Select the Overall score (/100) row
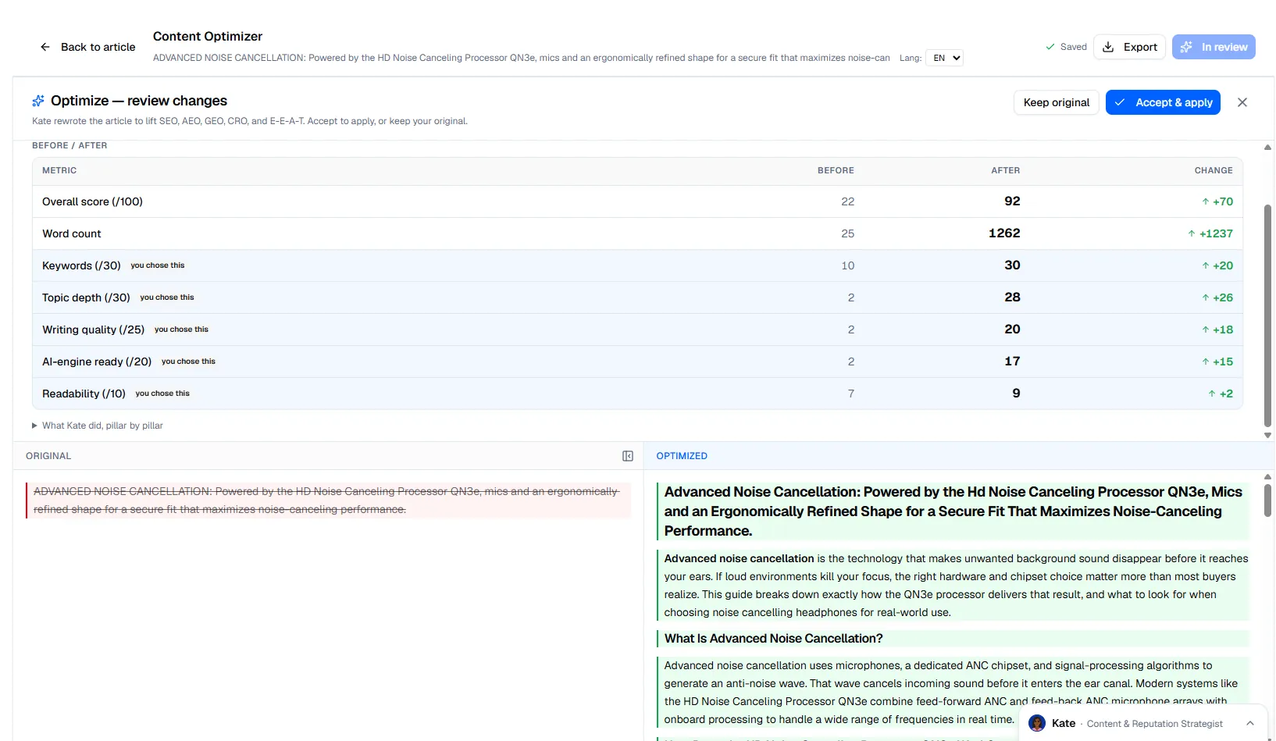 pyautogui.click(x=637, y=201)
